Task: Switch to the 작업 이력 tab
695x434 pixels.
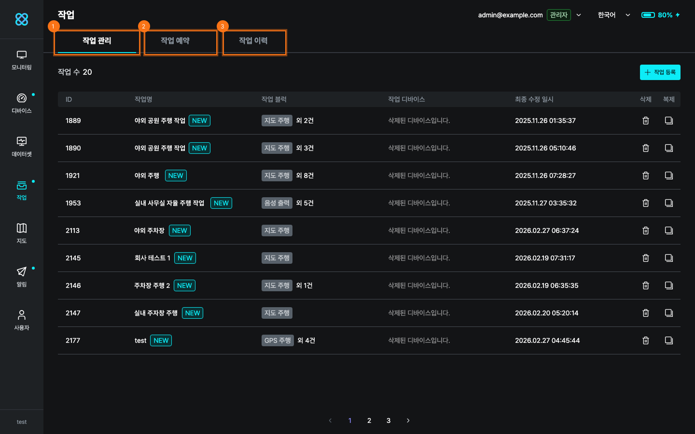Action: coord(253,41)
